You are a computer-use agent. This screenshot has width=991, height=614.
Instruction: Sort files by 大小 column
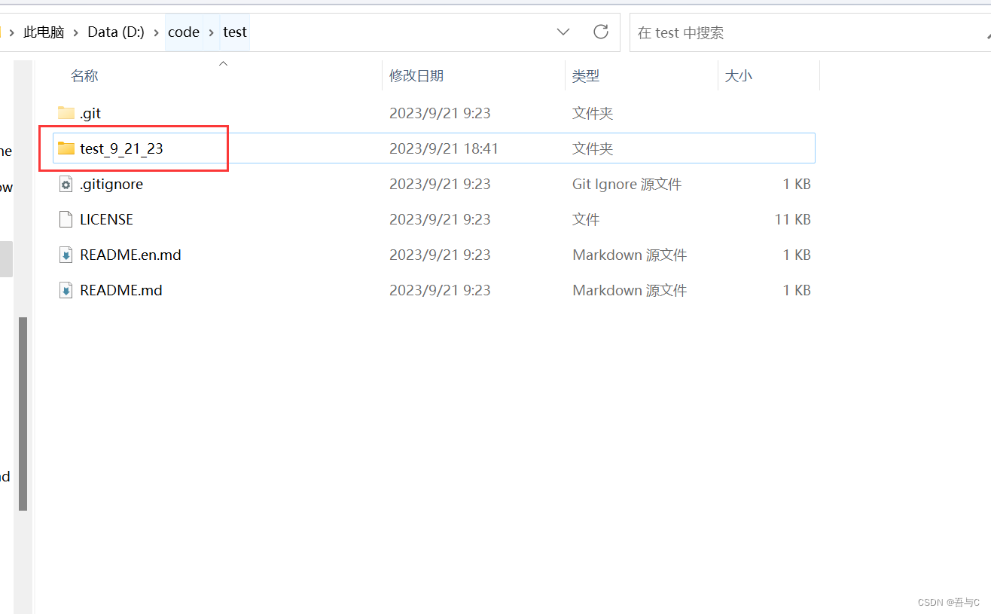(738, 76)
